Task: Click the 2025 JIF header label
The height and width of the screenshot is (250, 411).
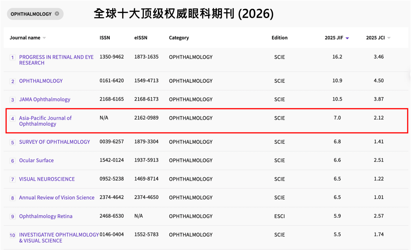Action: [x=334, y=38]
